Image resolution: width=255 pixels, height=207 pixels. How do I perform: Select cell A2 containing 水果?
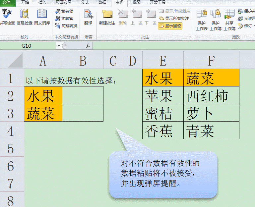tap(43, 95)
